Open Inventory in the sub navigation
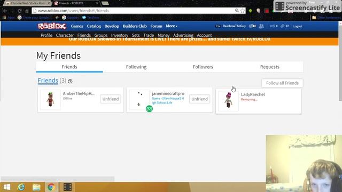This screenshot has width=342, height=192. point(120,35)
